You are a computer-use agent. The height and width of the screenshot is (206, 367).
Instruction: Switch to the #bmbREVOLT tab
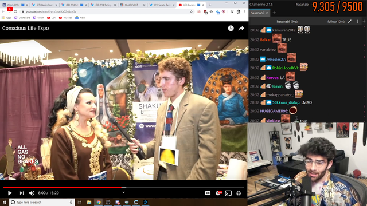[132, 5]
